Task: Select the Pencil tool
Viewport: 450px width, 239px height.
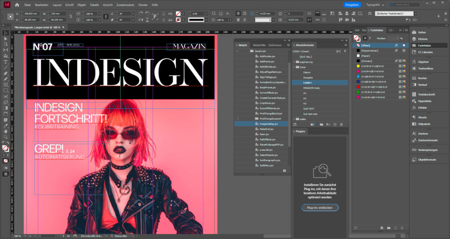Action: point(5,79)
